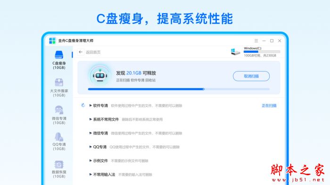Click the back arrow icon

point(81,52)
